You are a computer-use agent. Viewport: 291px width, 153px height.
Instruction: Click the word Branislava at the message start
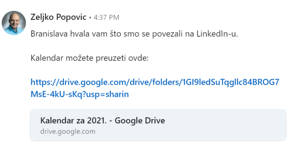(x=49, y=34)
